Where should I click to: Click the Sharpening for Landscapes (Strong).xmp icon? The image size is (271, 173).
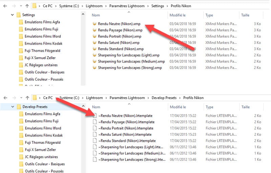point(95,68)
